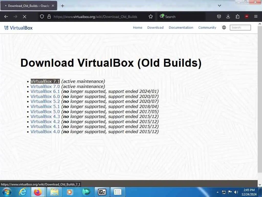Viewport: 262px width, 197px height.
Task: Show hidden system tray icons arrow
Action: point(217,192)
